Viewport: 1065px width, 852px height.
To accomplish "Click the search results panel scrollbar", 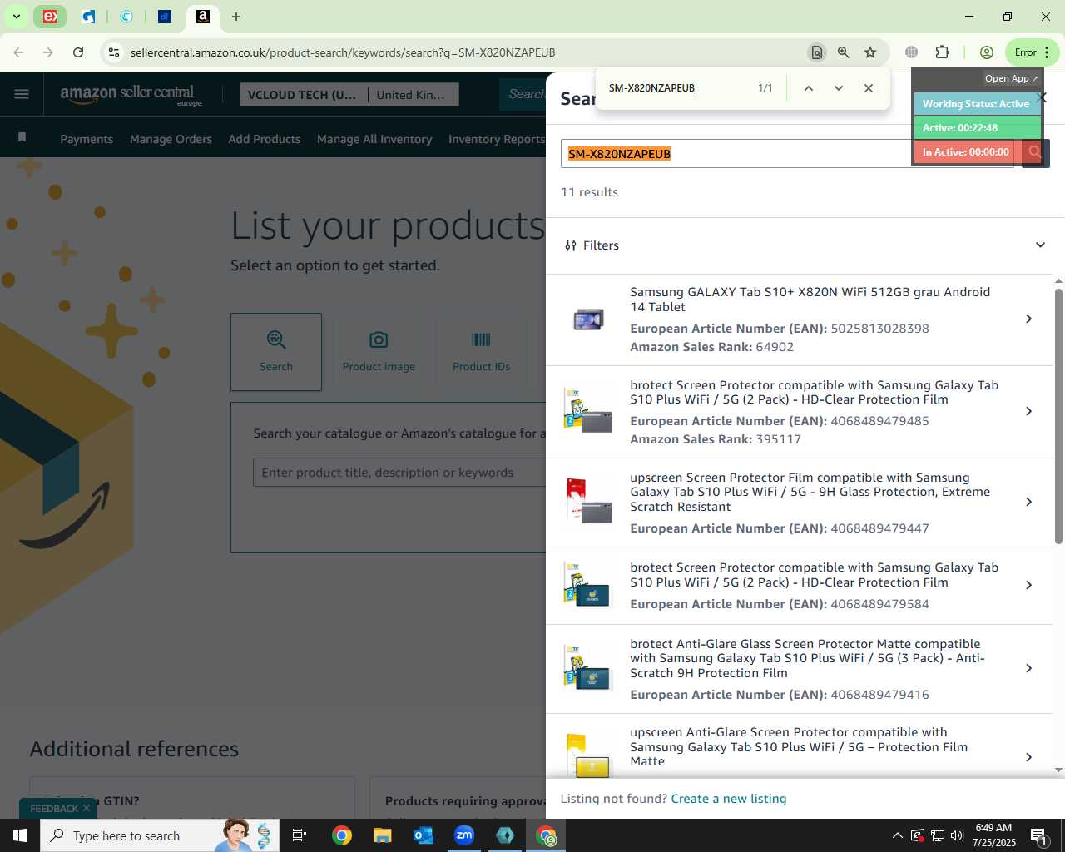I will click(1058, 416).
